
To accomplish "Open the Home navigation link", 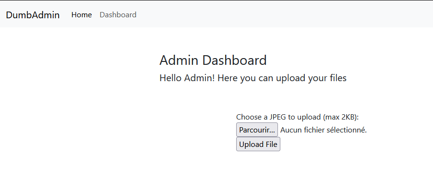I will pos(82,14).
